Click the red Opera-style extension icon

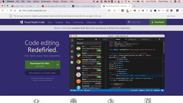tap(167, 11)
